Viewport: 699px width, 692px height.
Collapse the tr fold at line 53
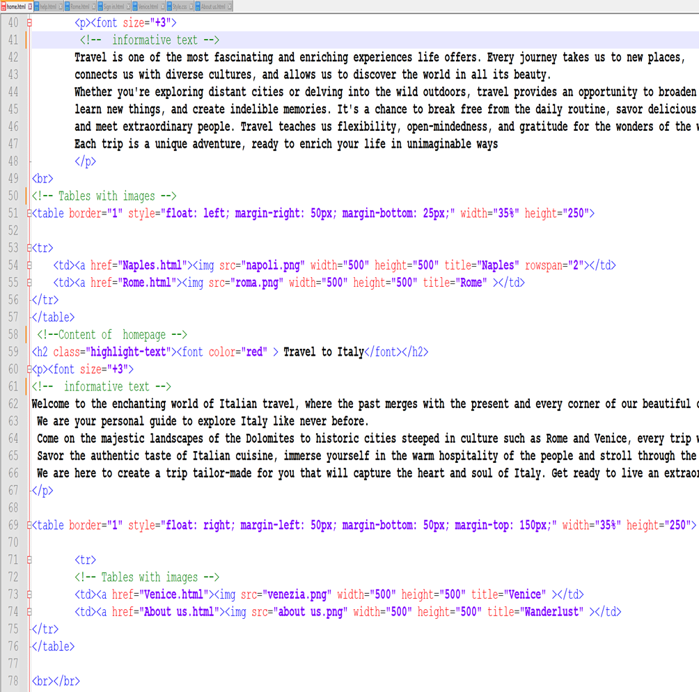coord(29,248)
